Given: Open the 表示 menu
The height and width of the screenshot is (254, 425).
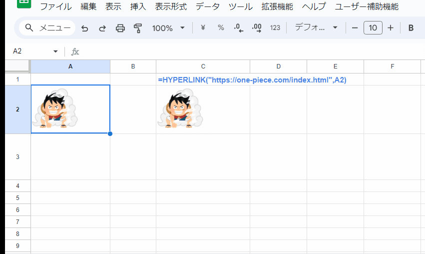Looking at the screenshot, I should pyautogui.click(x=113, y=6).
